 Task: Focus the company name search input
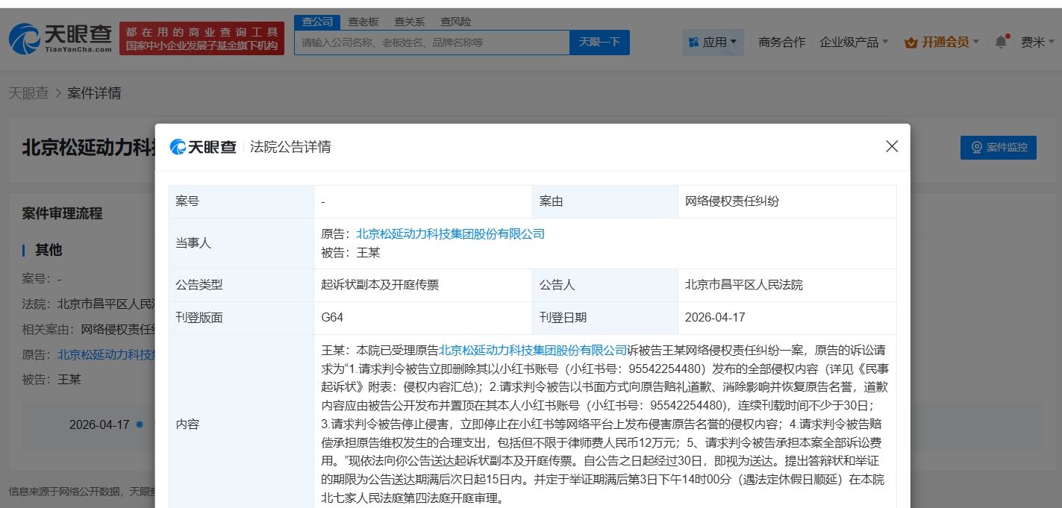(x=432, y=43)
